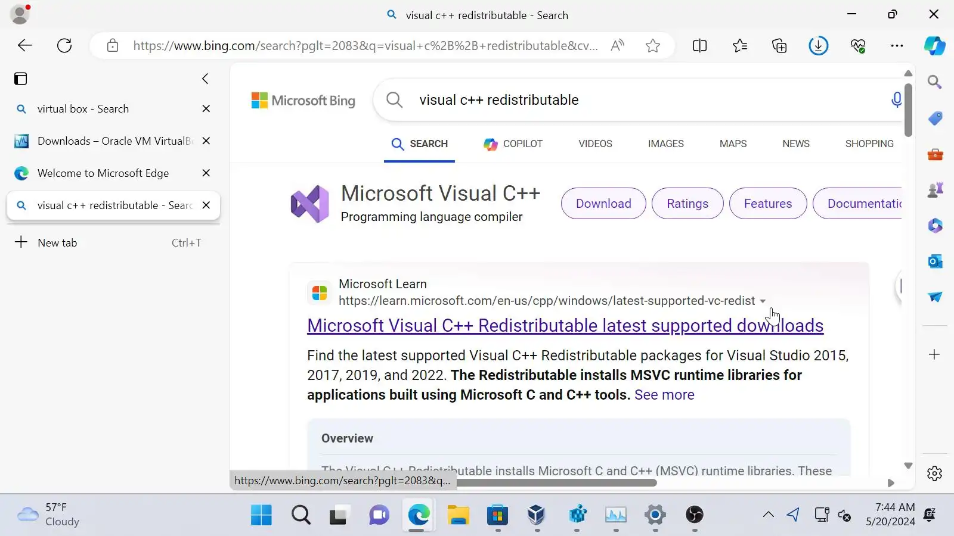Open sidebar Drop paper plane icon
The image size is (954, 536).
(934, 297)
